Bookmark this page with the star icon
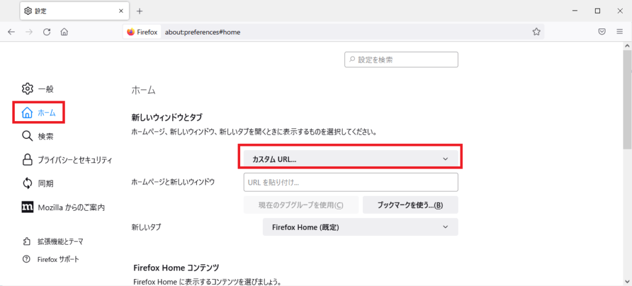 coord(536,32)
